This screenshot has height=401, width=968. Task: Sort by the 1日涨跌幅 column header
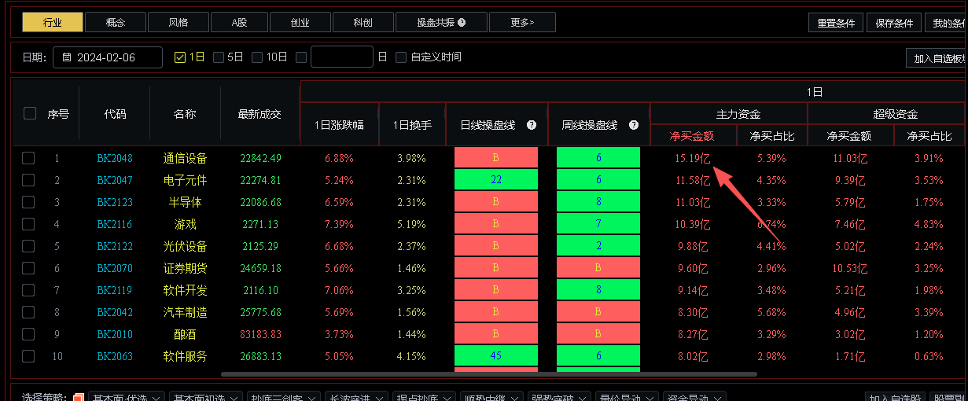[x=339, y=125]
